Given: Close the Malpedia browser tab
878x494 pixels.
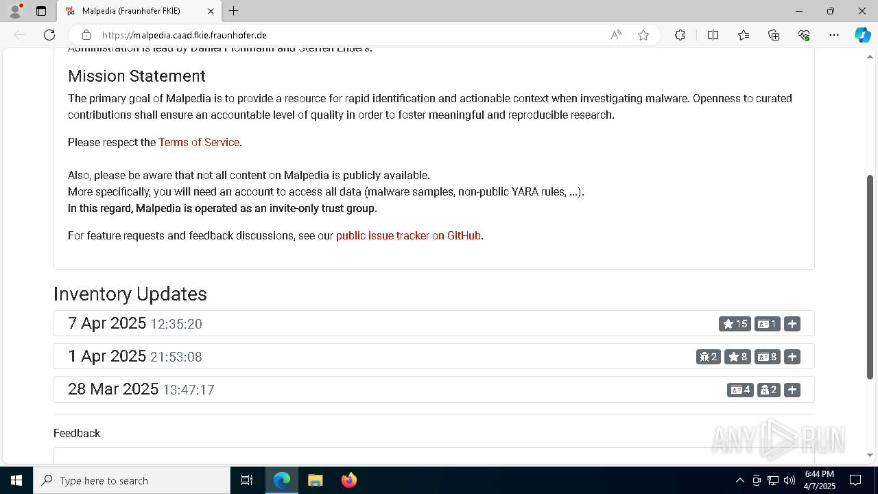Looking at the screenshot, I should tap(211, 11).
